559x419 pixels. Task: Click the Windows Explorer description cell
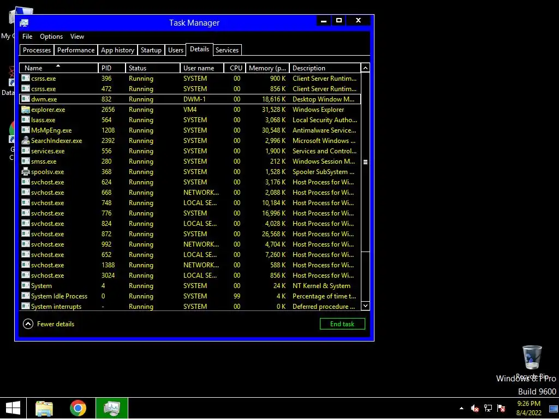[x=318, y=109]
